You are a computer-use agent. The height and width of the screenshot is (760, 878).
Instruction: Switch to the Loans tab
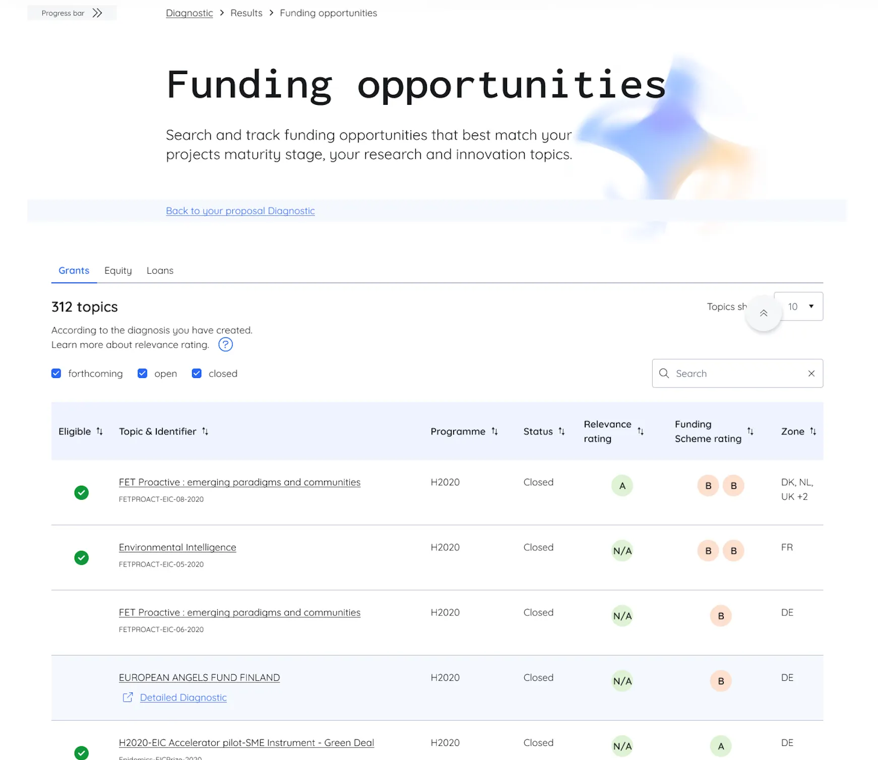[x=160, y=271]
